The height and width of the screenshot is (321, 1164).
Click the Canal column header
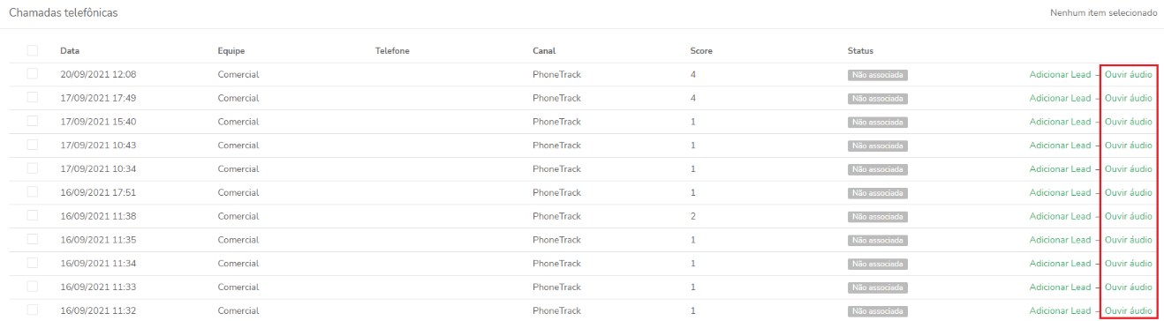click(x=544, y=51)
